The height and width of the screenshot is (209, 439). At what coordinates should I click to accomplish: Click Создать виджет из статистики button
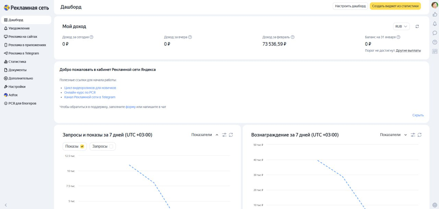pyautogui.click(x=395, y=6)
